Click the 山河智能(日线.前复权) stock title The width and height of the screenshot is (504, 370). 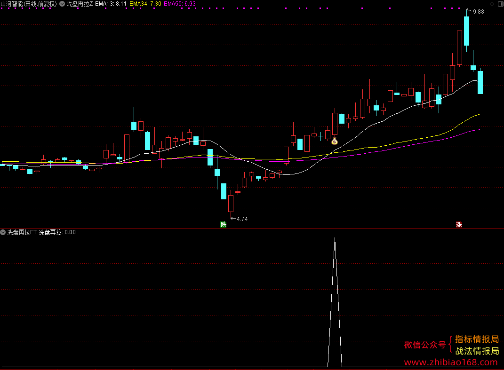pos(29,4)
